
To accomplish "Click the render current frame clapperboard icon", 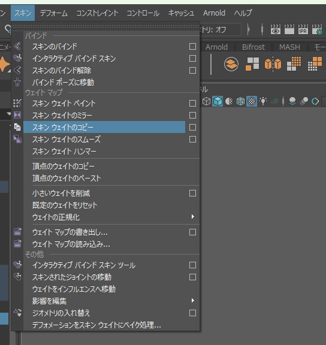I will tap(289, 29).
